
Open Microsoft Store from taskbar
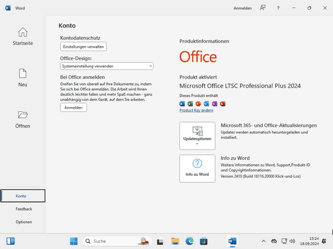tap(203, 241)
